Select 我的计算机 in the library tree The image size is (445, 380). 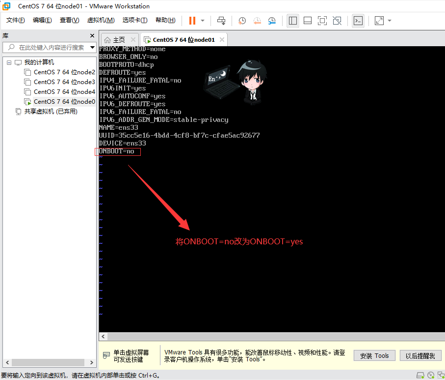pyautogui.click(x=39, y=62)
